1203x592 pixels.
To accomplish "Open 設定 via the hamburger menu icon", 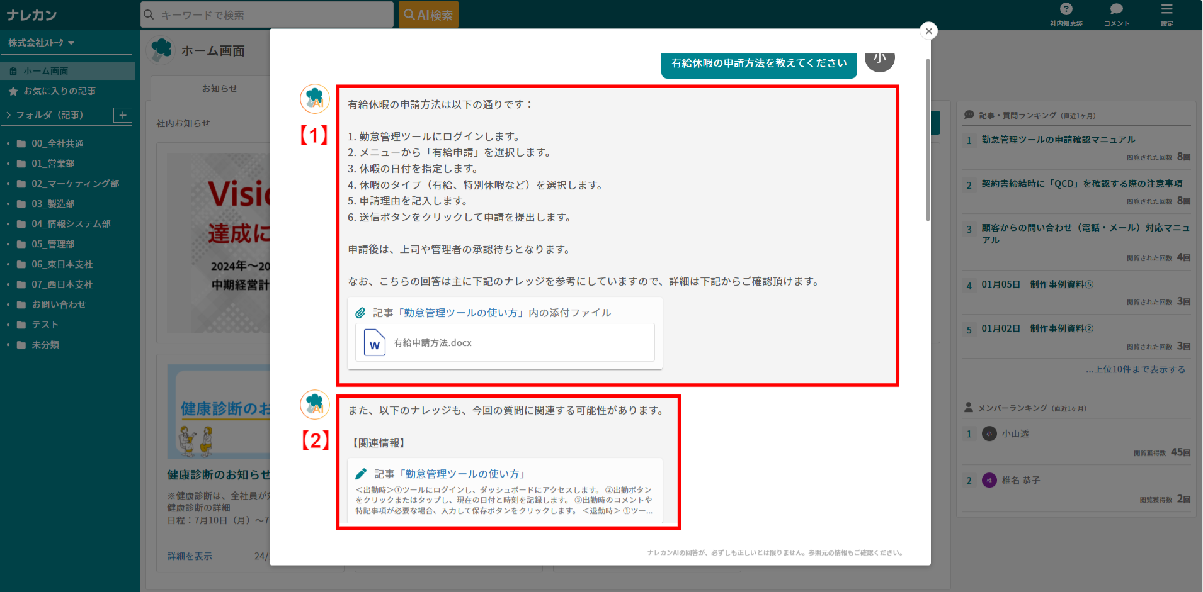I will click(1166, 8).
